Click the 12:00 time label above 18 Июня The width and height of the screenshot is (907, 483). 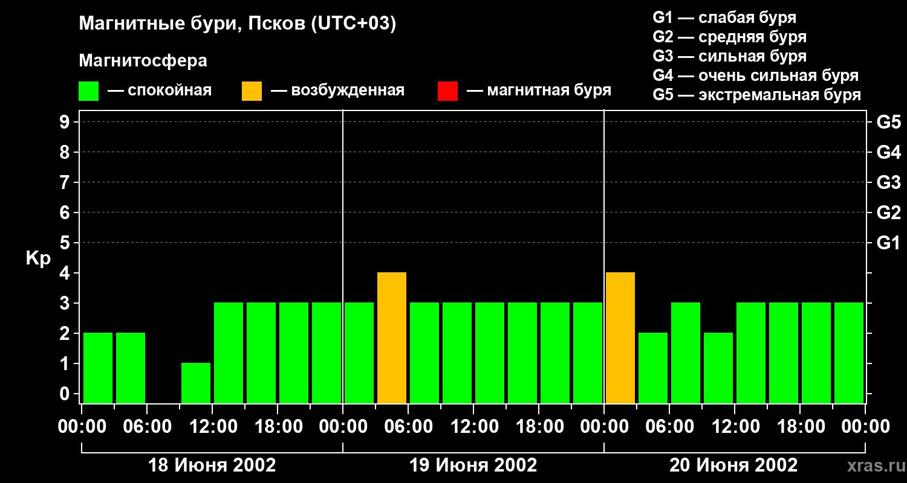212,427
